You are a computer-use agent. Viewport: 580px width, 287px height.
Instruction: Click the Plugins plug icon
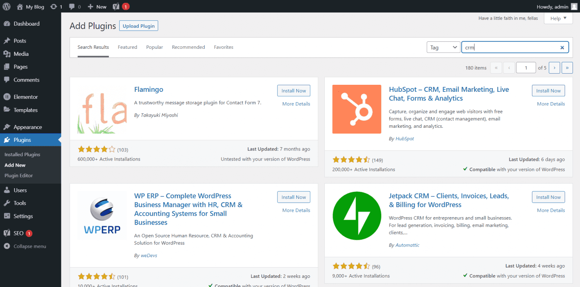point(7,140)
